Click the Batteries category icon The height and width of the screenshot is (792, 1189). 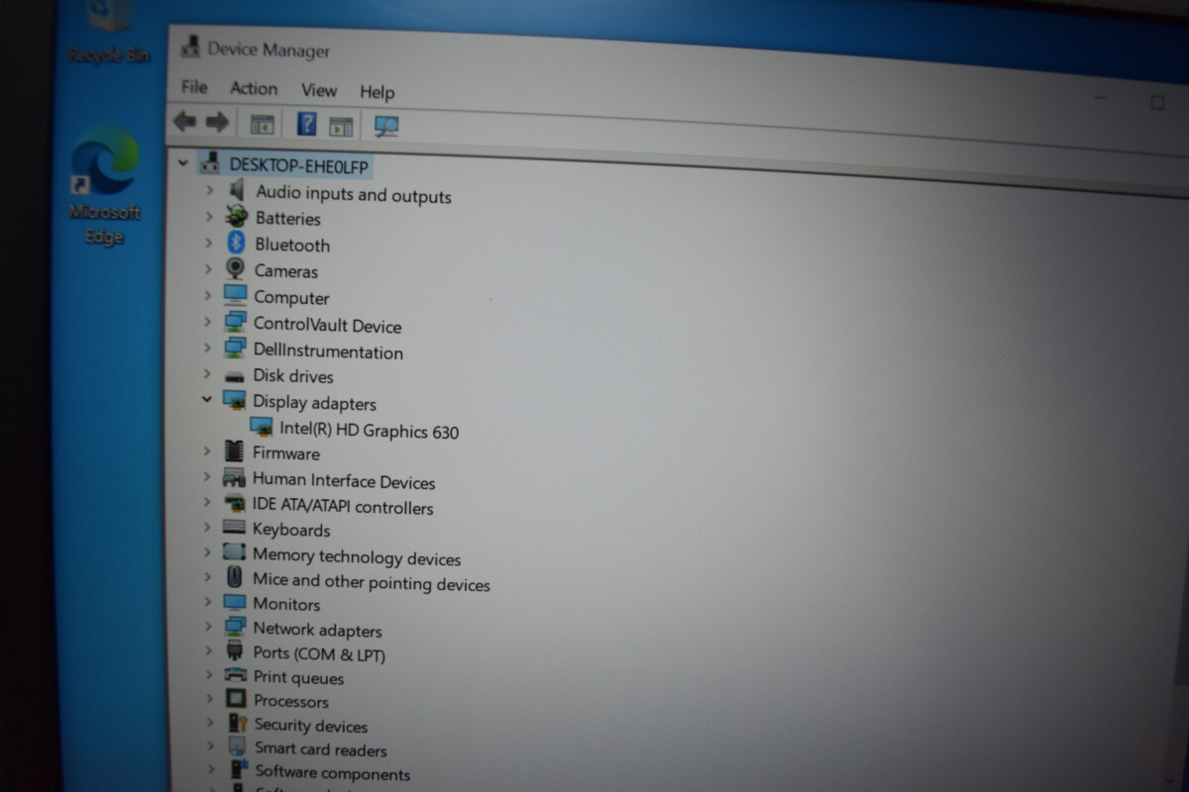[236, 216]
